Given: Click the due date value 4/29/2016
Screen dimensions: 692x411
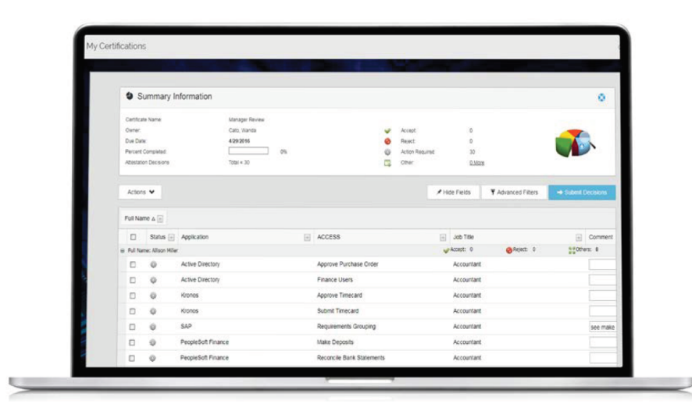Looking at the screenshot, I should coord(239,141).
